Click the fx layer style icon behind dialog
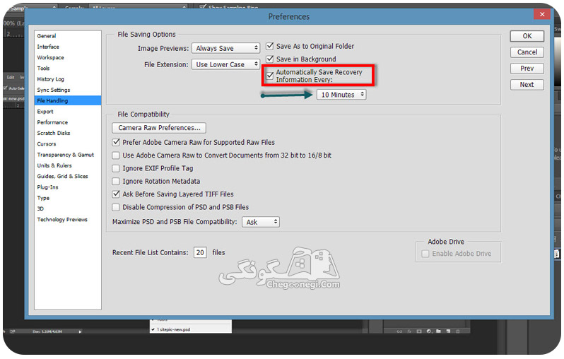 point(409,331)
